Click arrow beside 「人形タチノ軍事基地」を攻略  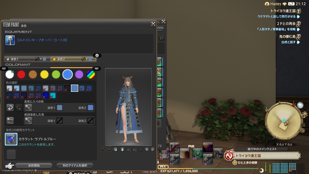coord(298,29)
